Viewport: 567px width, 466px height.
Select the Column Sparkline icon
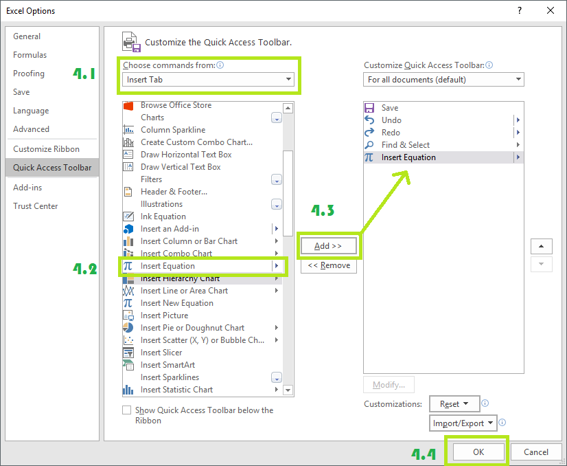pyautogui.click(x=128, y=130)
